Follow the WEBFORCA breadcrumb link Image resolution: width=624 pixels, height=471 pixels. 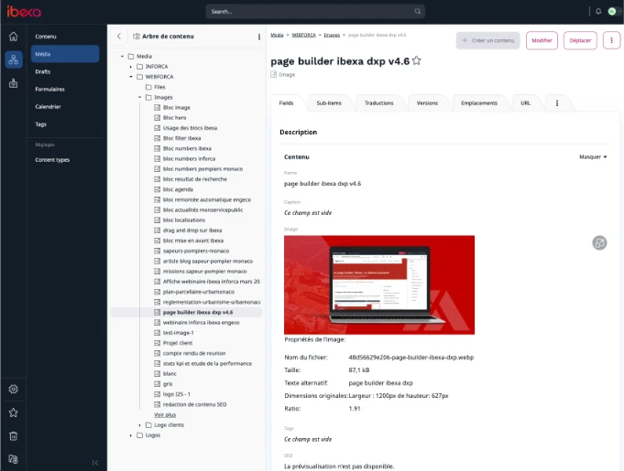point(303,35)
